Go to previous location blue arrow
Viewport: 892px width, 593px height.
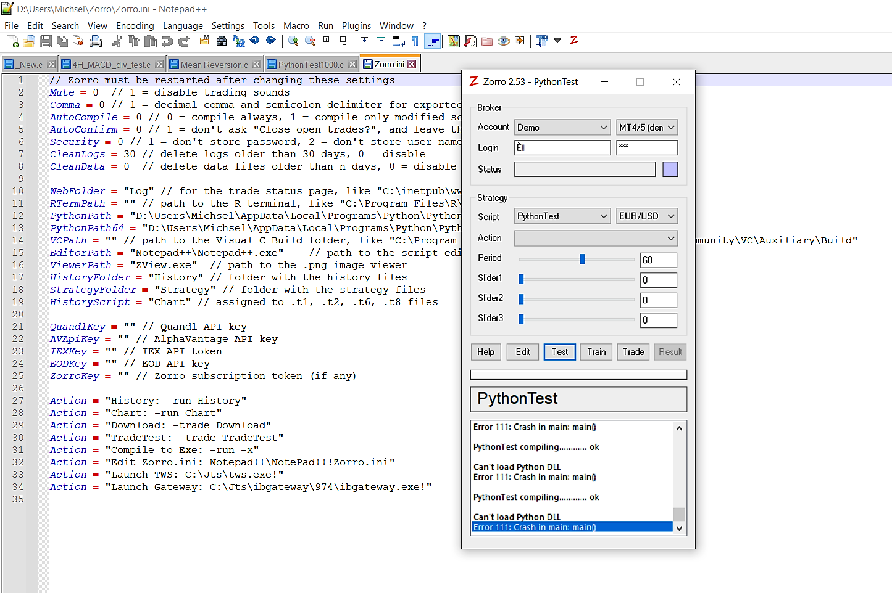pyautogui.click(x=254, y=41)
